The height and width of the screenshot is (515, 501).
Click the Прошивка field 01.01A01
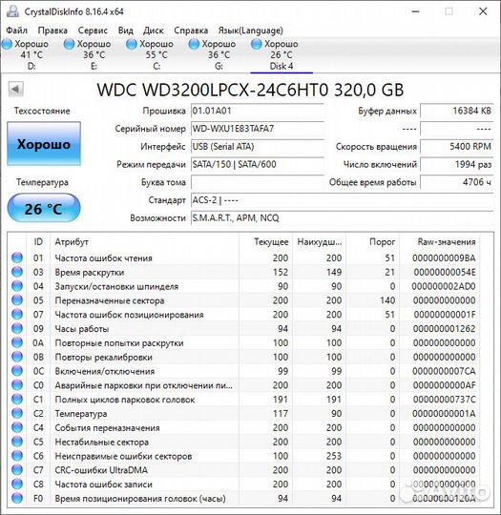tap(258, 111)
